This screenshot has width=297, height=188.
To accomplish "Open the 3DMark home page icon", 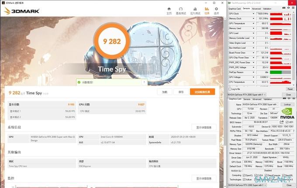I will click(169, 9).
